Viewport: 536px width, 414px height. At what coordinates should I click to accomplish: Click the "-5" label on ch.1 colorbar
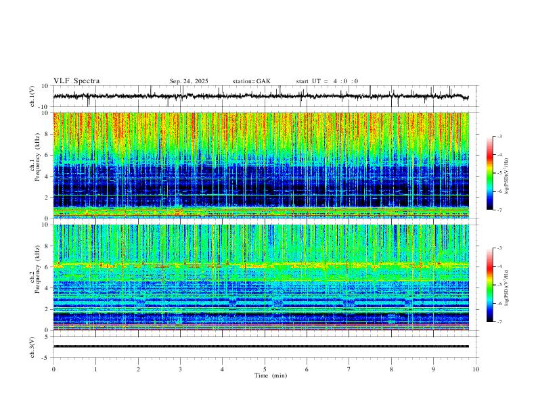[499, 173]
